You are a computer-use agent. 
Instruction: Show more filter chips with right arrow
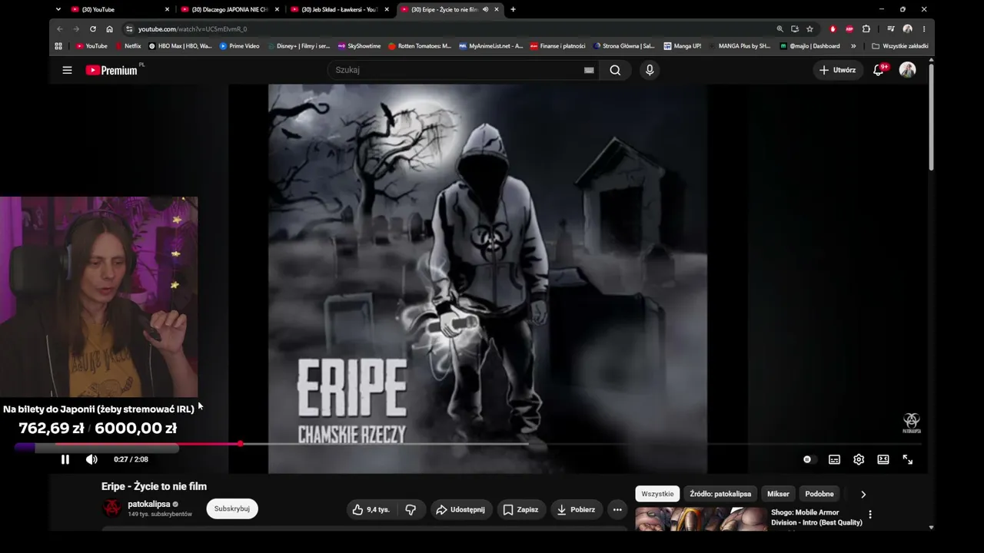[x=863, y=495]
